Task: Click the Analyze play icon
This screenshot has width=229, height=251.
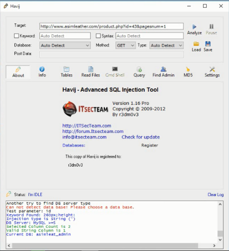Action: [x=194, y=27]
